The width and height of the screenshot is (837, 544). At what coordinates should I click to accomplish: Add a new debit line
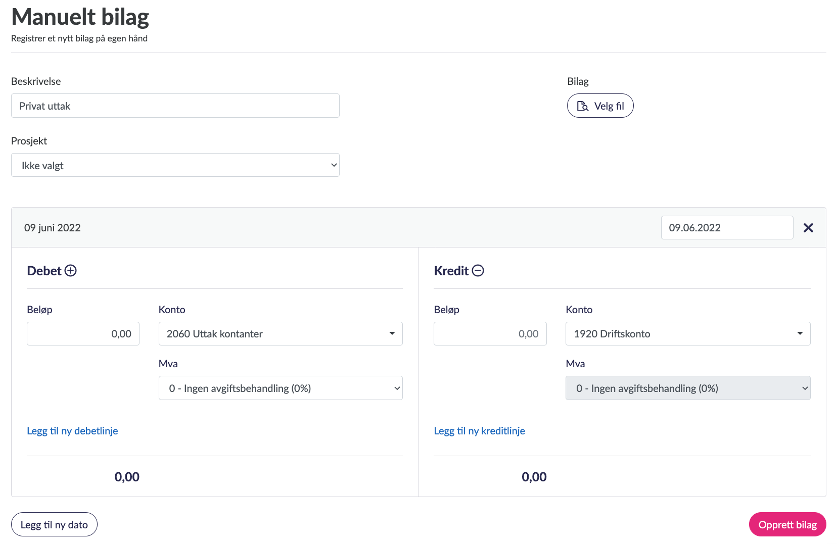pyautogui.click(x=72, y=431)
